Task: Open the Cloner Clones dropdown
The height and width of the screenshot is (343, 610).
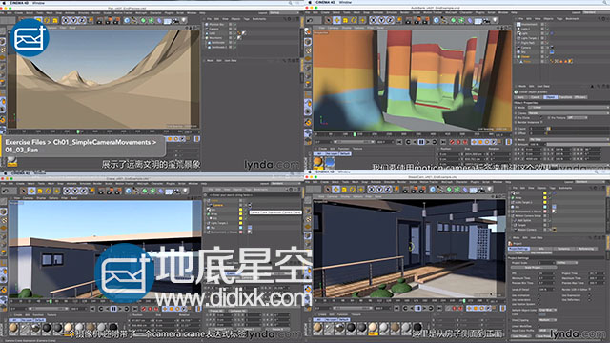Action: pyautogui.click(x=568, y=113)
